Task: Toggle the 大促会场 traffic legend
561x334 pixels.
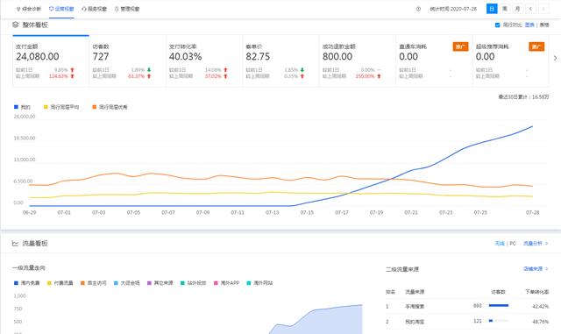Action: pyautogui.click(x=126, y=283)
